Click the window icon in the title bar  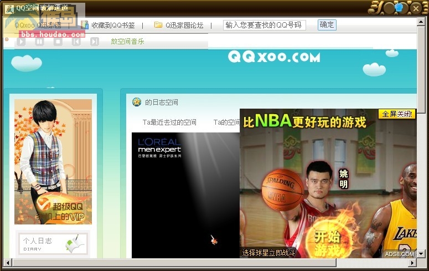(9, 9)
